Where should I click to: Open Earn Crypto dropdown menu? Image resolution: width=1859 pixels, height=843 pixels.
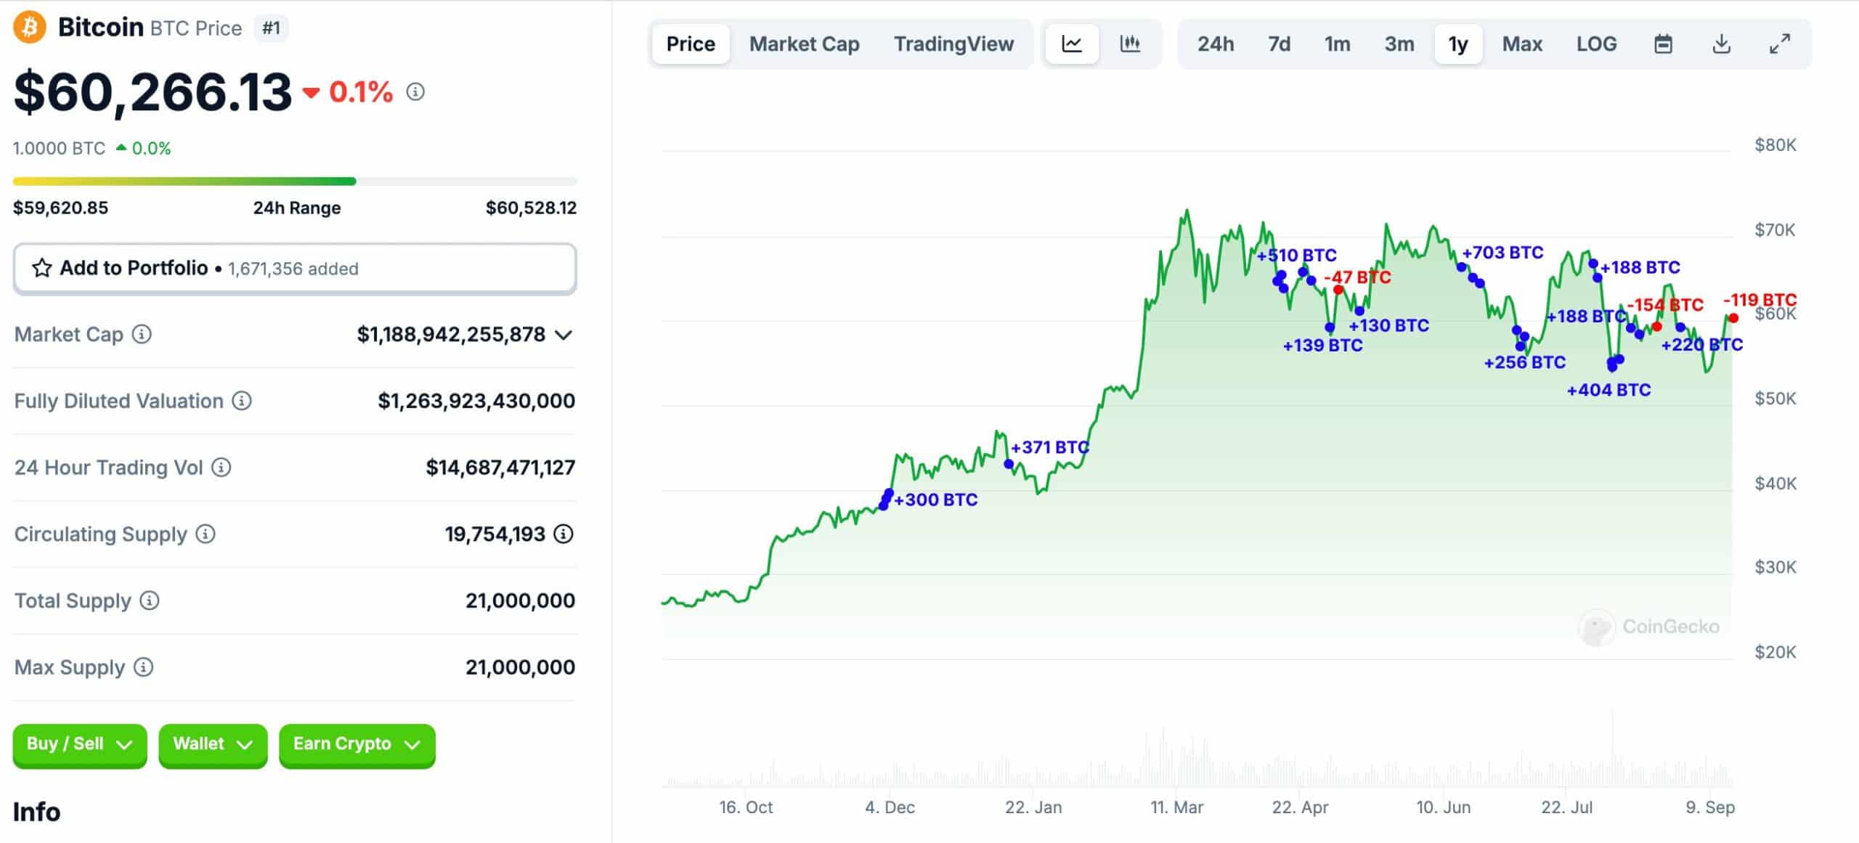(x=354, y=744)
